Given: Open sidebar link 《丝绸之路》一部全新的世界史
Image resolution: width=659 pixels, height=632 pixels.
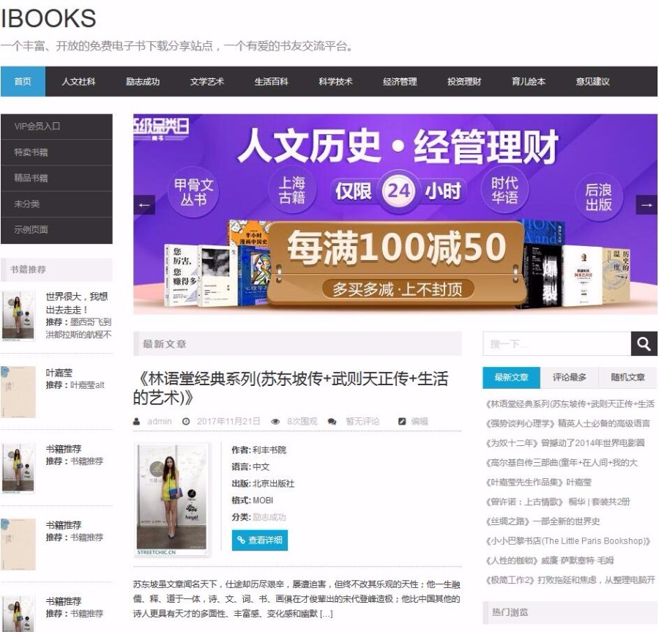Looking at the screenshot, I should tap(543, 521).
